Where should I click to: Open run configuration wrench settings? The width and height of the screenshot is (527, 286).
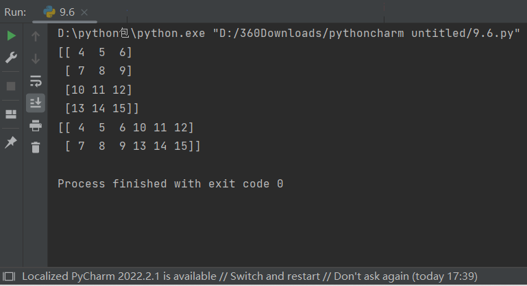click(x=11, y=57)
